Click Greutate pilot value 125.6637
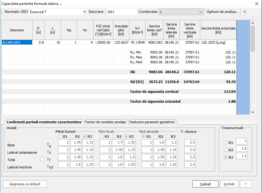Screen dimensions: 262x193 pos(121,42)
